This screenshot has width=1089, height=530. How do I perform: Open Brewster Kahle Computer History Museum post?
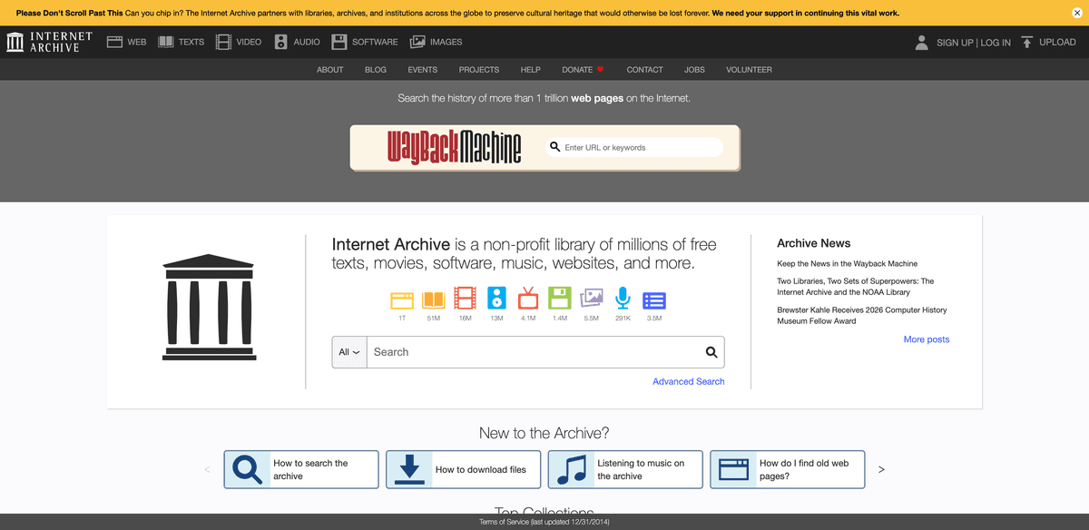click(x=861, y=315)
